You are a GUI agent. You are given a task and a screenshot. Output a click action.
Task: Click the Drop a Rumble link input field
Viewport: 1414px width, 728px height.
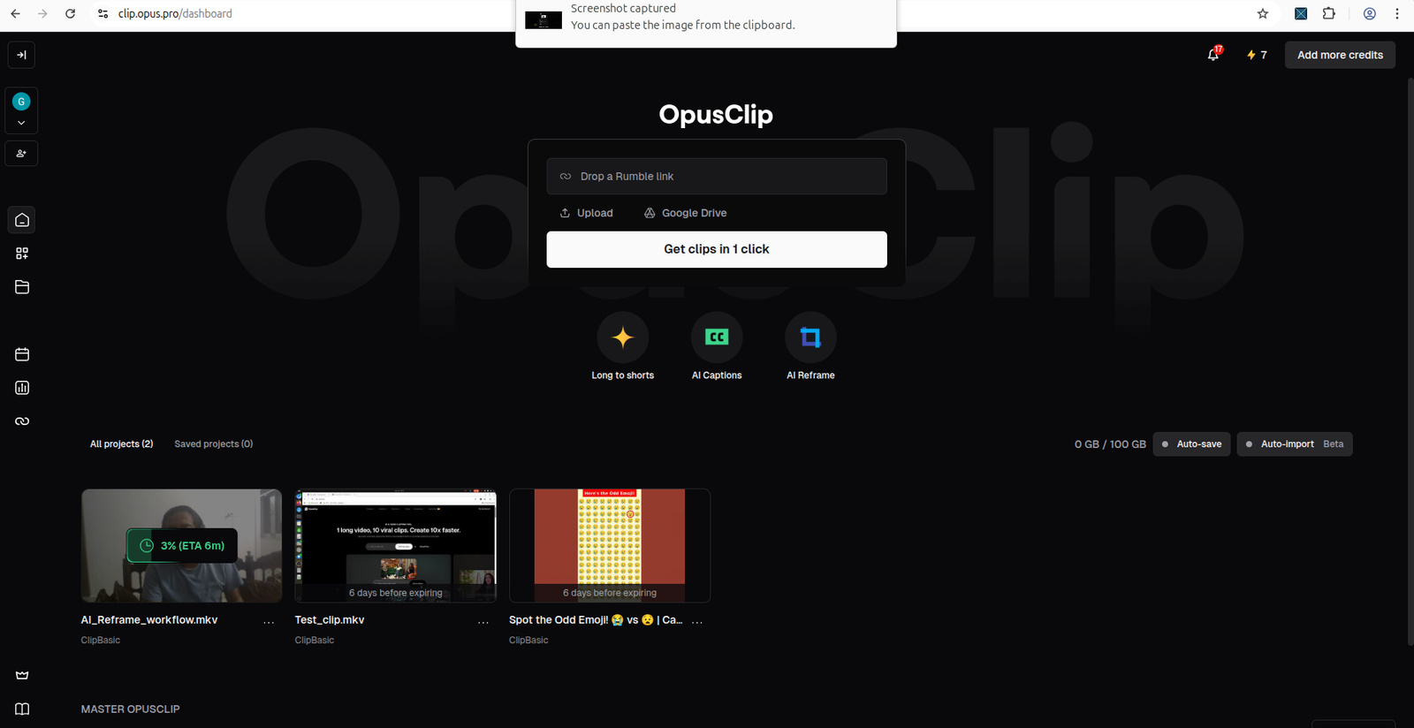point(717,177)
